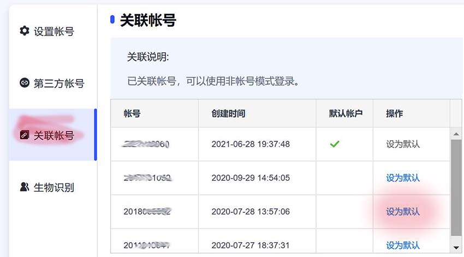This screenshot has height=257, width=464.
Task: Click the link icon beside 第三方帐号
Action: point(25,82)
